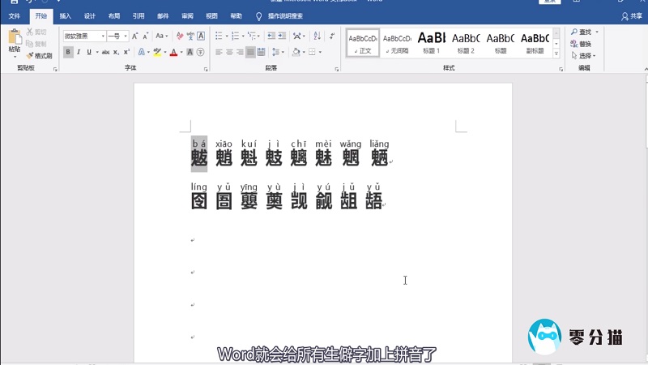Toggle Italic formatting
The width and height of the screenshot is (648, 365).
(78, 52)
